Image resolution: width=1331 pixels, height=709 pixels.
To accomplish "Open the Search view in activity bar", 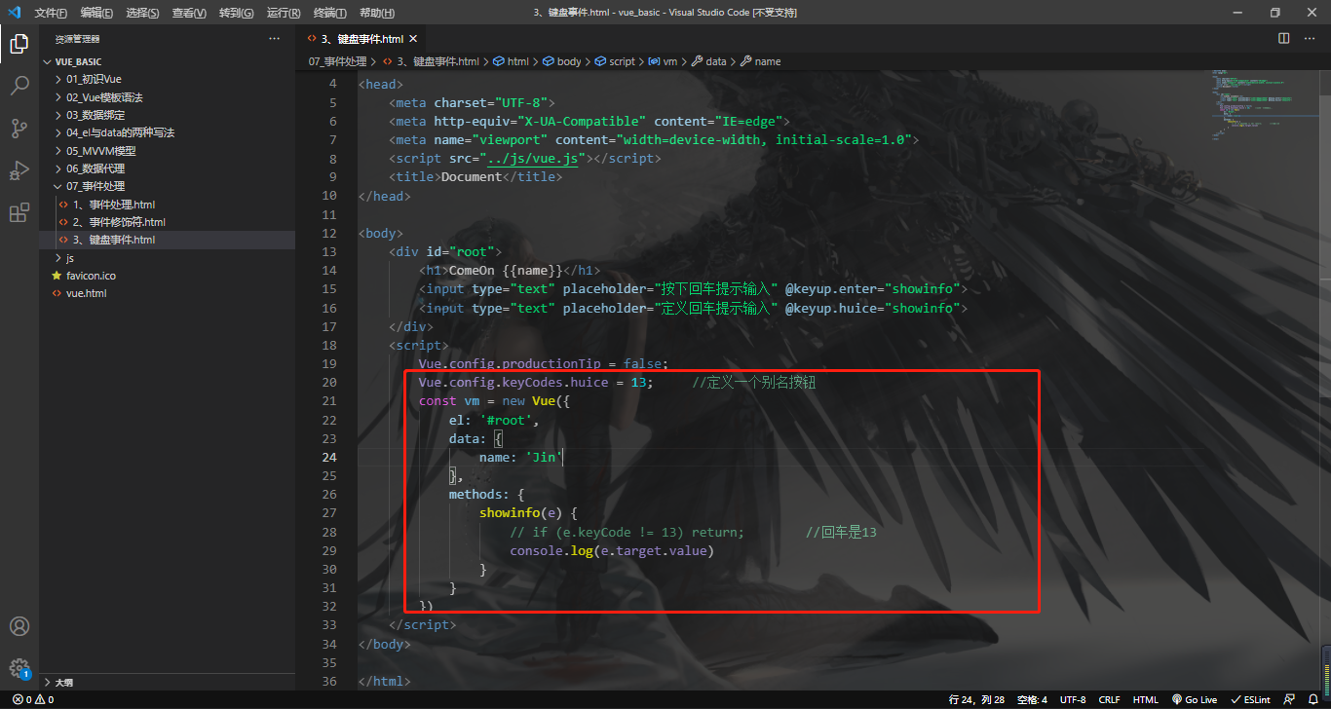I will [19, 86].
